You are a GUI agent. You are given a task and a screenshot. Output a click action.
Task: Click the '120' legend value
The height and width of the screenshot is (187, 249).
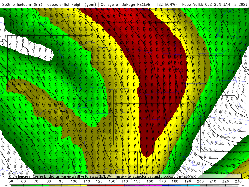pos(99,181)
